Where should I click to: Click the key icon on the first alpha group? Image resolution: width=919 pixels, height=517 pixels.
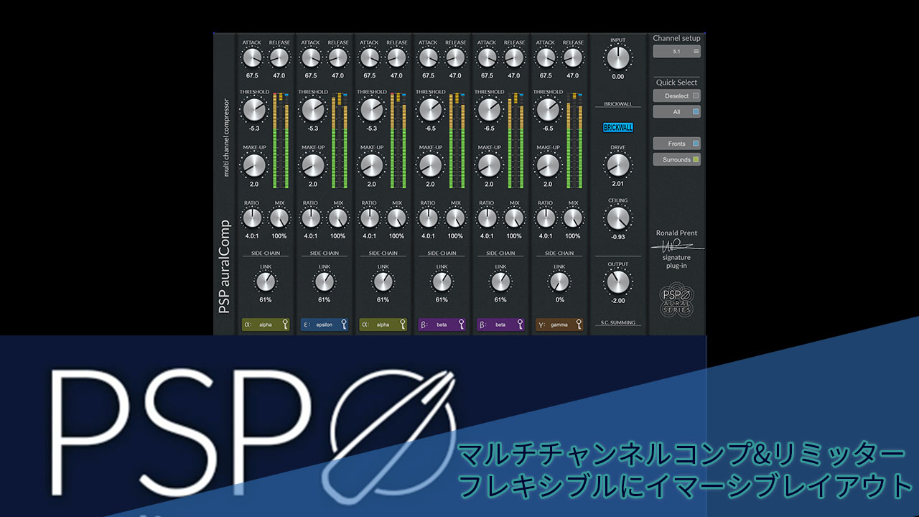(285, 324)
